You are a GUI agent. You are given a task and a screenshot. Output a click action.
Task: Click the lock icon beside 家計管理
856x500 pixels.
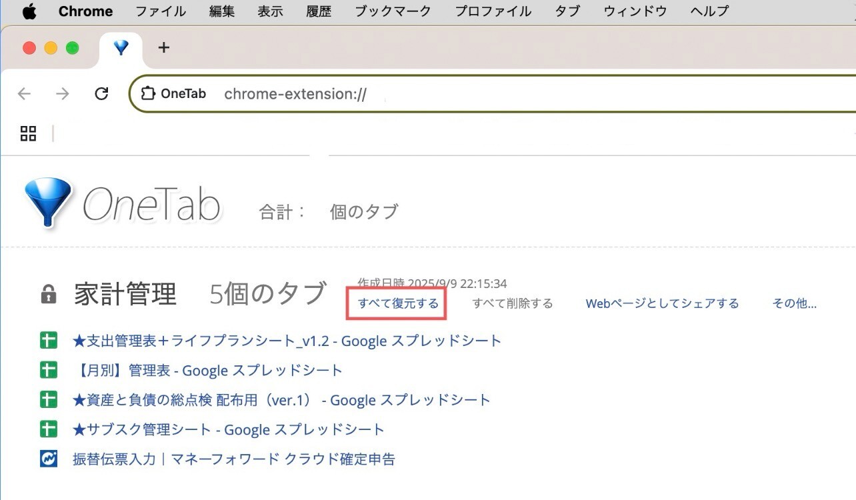49,294
